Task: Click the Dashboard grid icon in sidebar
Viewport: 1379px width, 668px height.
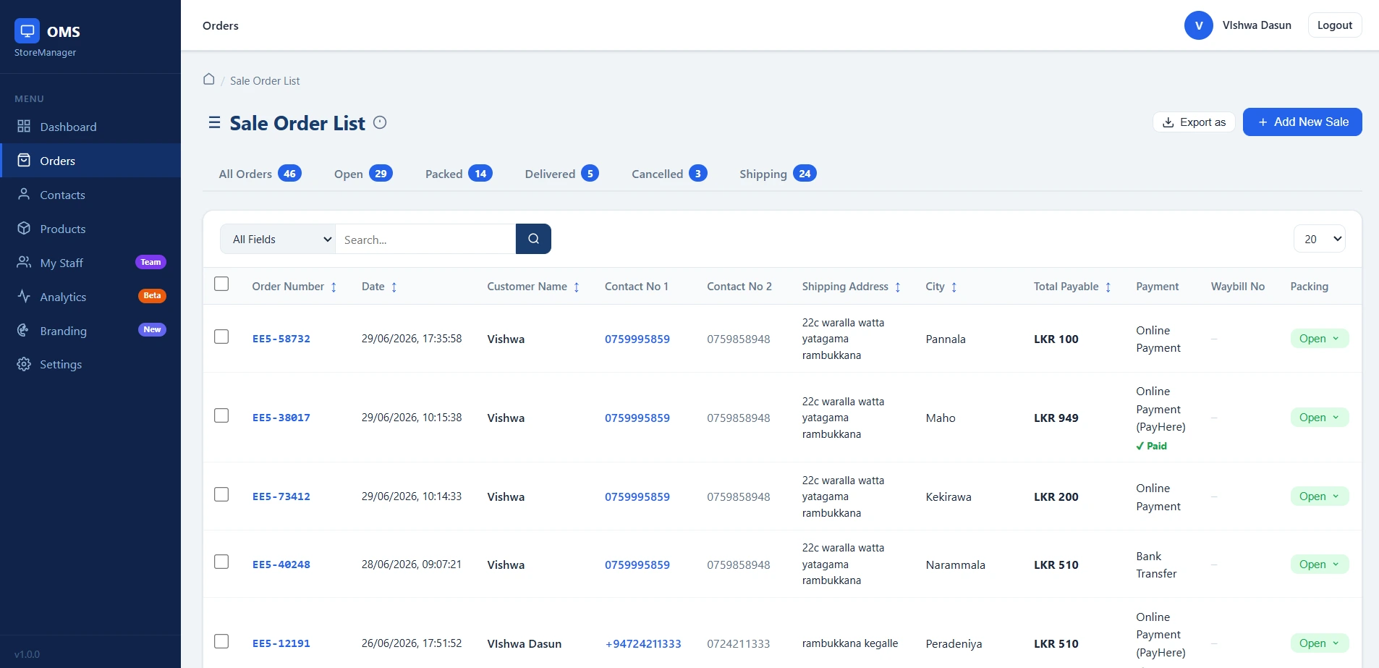Action: pyautogui.click(x=24, y=127)
